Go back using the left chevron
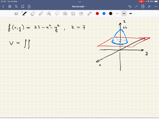 tap(3, 7)
